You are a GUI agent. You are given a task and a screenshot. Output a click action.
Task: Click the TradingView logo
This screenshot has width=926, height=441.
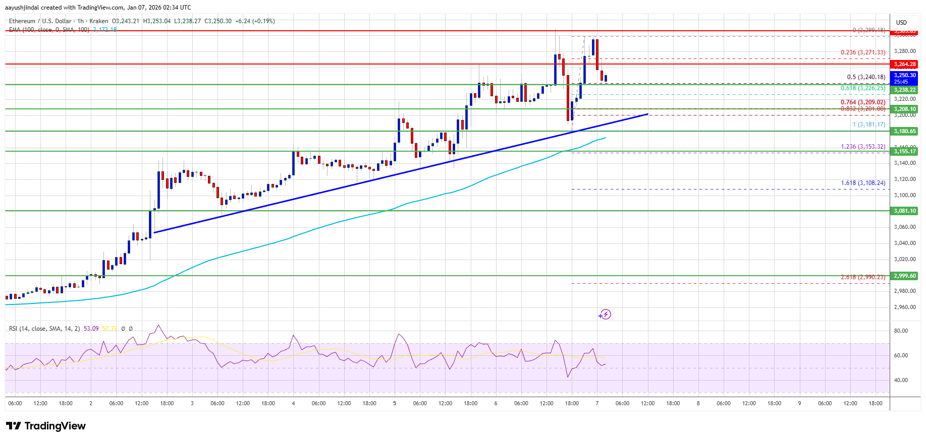[46, 426]
